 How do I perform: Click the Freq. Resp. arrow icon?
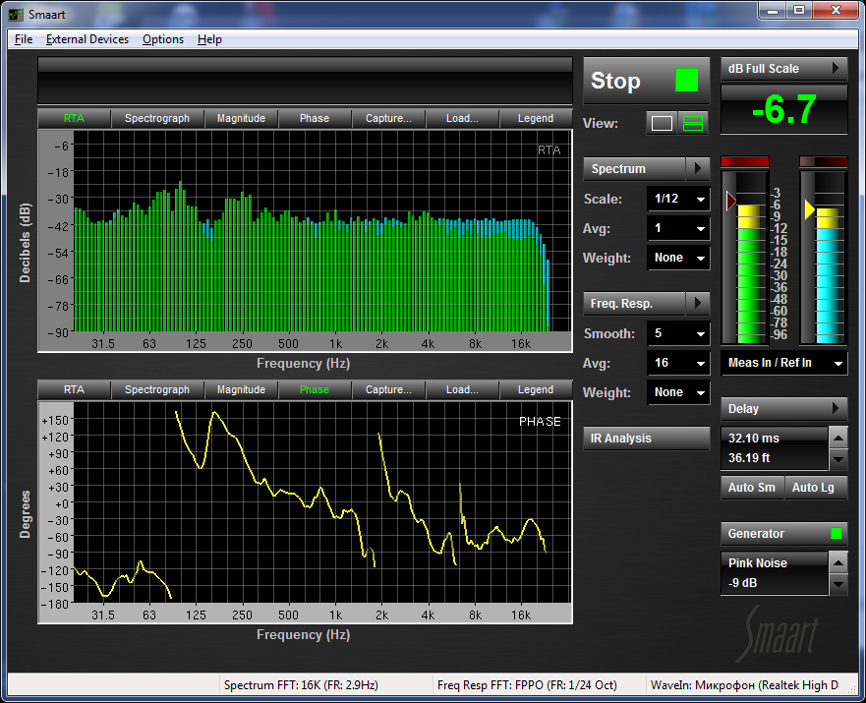pyautogui.click(x=697, y=304)
